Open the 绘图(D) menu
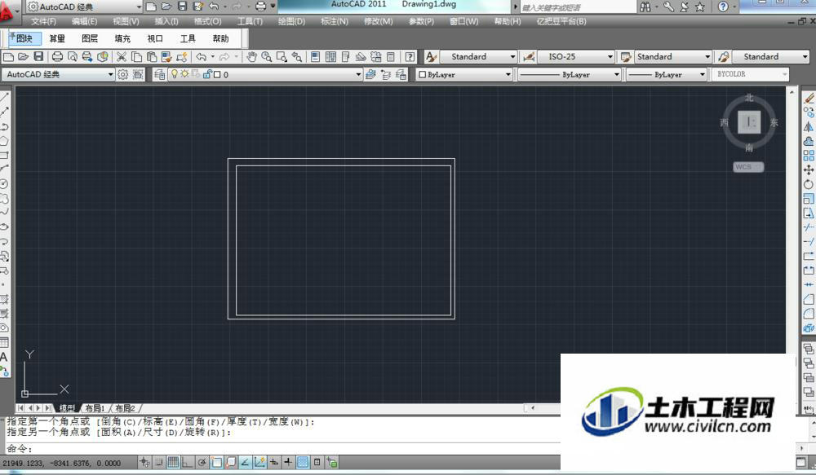Image resolution: width=816 pixels, height=475 pixels. pos(291,21)
